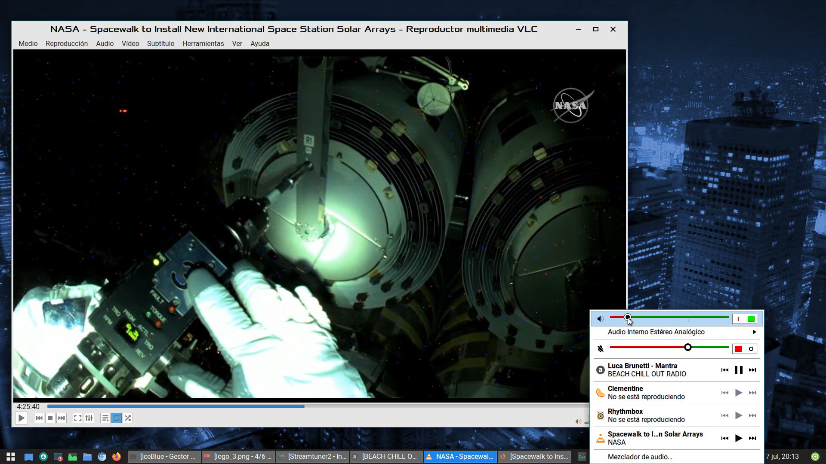Screen dimensions: 826x464
Task: Switch to logo_3.png - 4/6 window
Action: pos(238,457)
